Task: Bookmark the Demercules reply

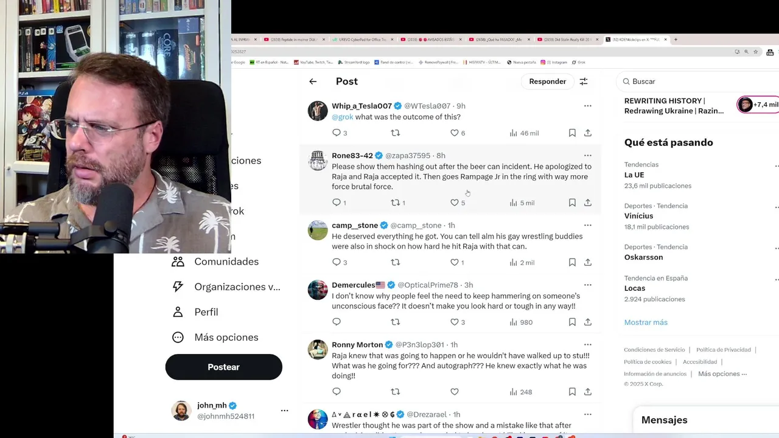Action: click(572, 322)
